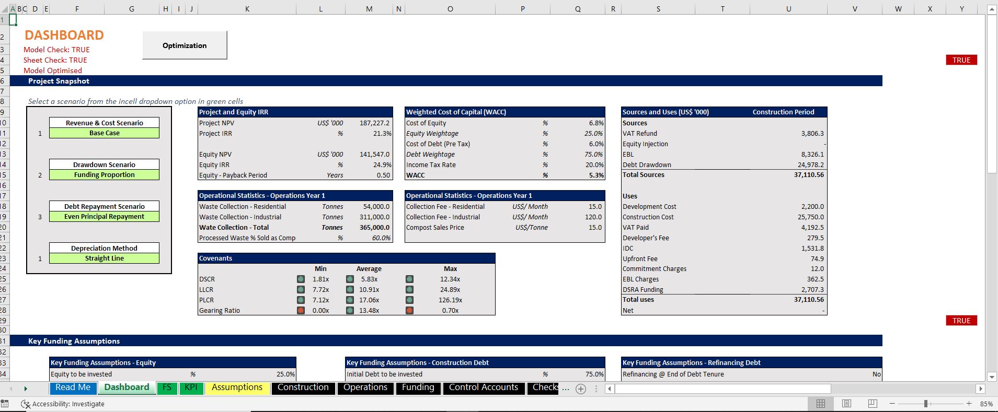Click DSCR Average traffic light indicator
Screen dimensions: 998x412
coord(350,279)
